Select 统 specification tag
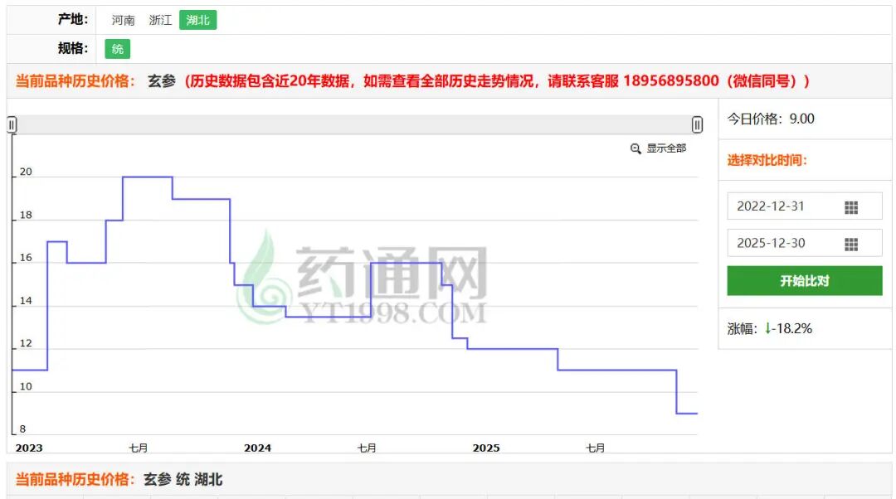The height and width of the screenshot is (499, 896). [118, 49]
